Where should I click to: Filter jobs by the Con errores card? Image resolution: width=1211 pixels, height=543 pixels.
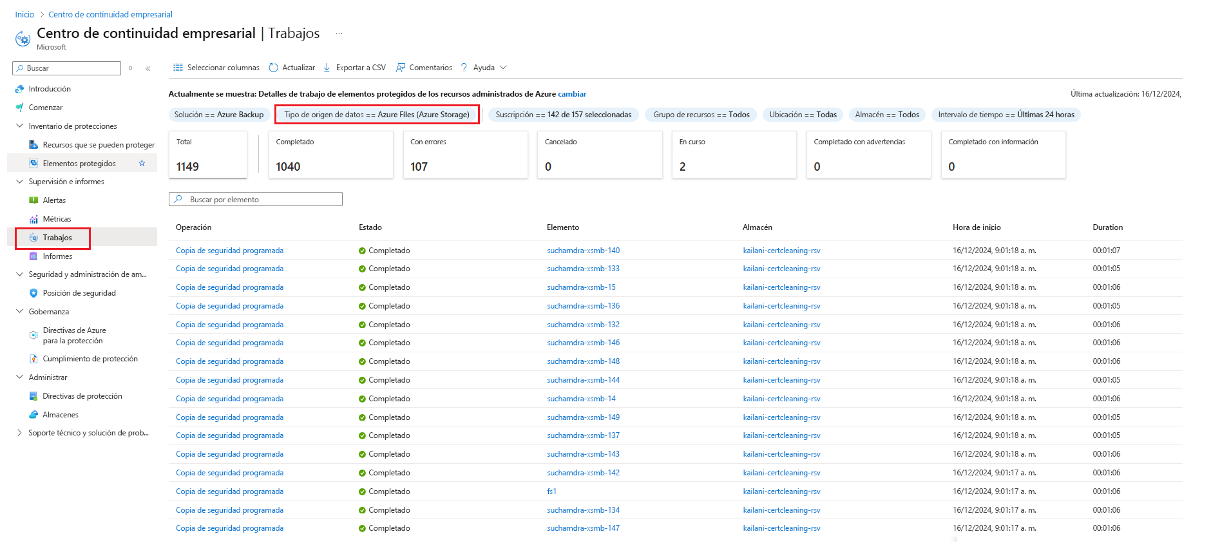point(466,155)
